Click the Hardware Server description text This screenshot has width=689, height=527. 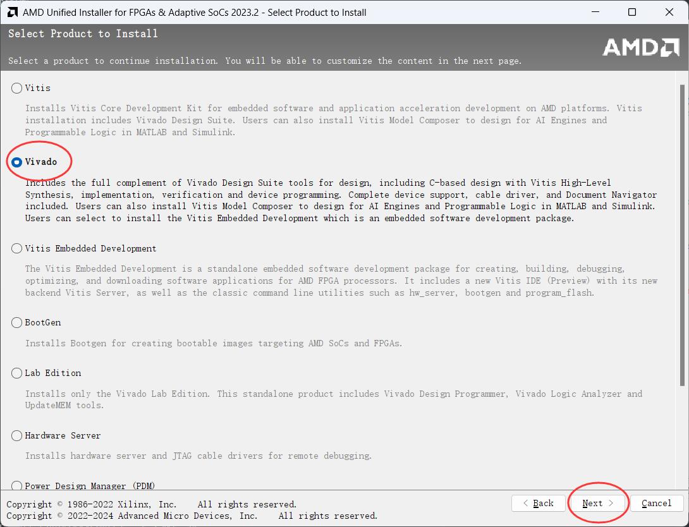pos(198,456)
